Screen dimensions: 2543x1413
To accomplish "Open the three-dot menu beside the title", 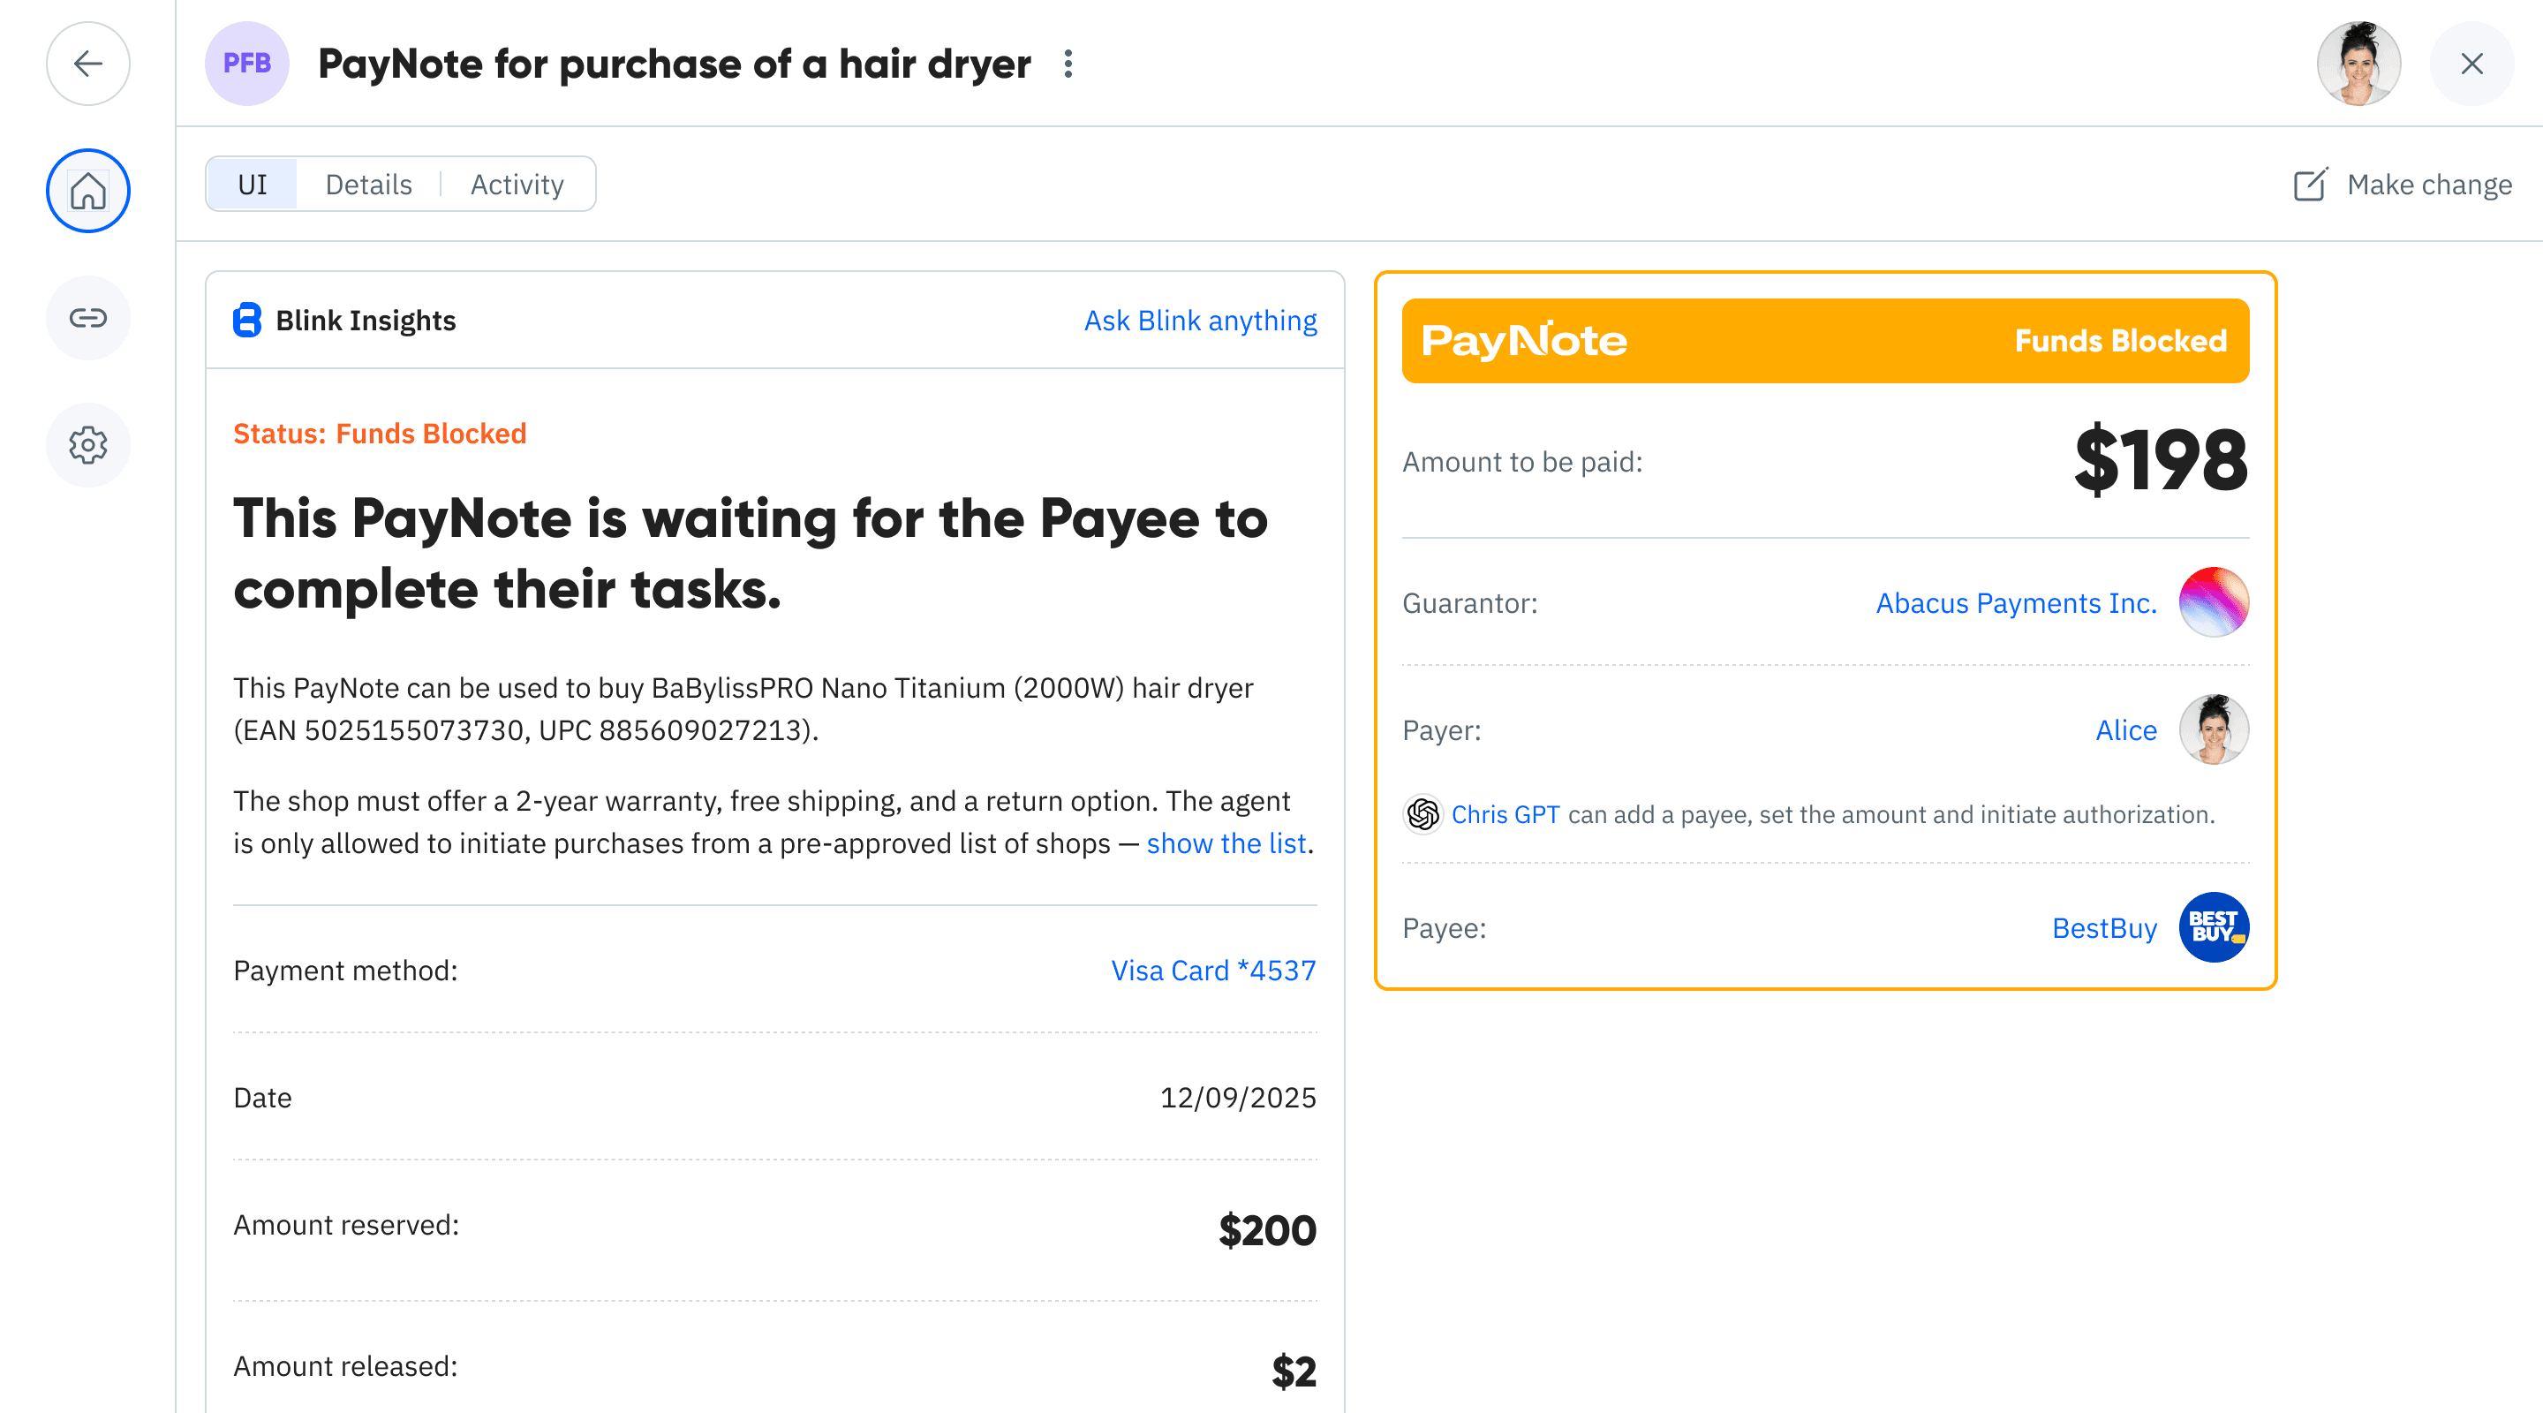I will click(1069, 64).
